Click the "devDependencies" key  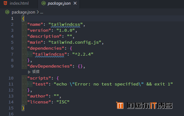(50, 66)
